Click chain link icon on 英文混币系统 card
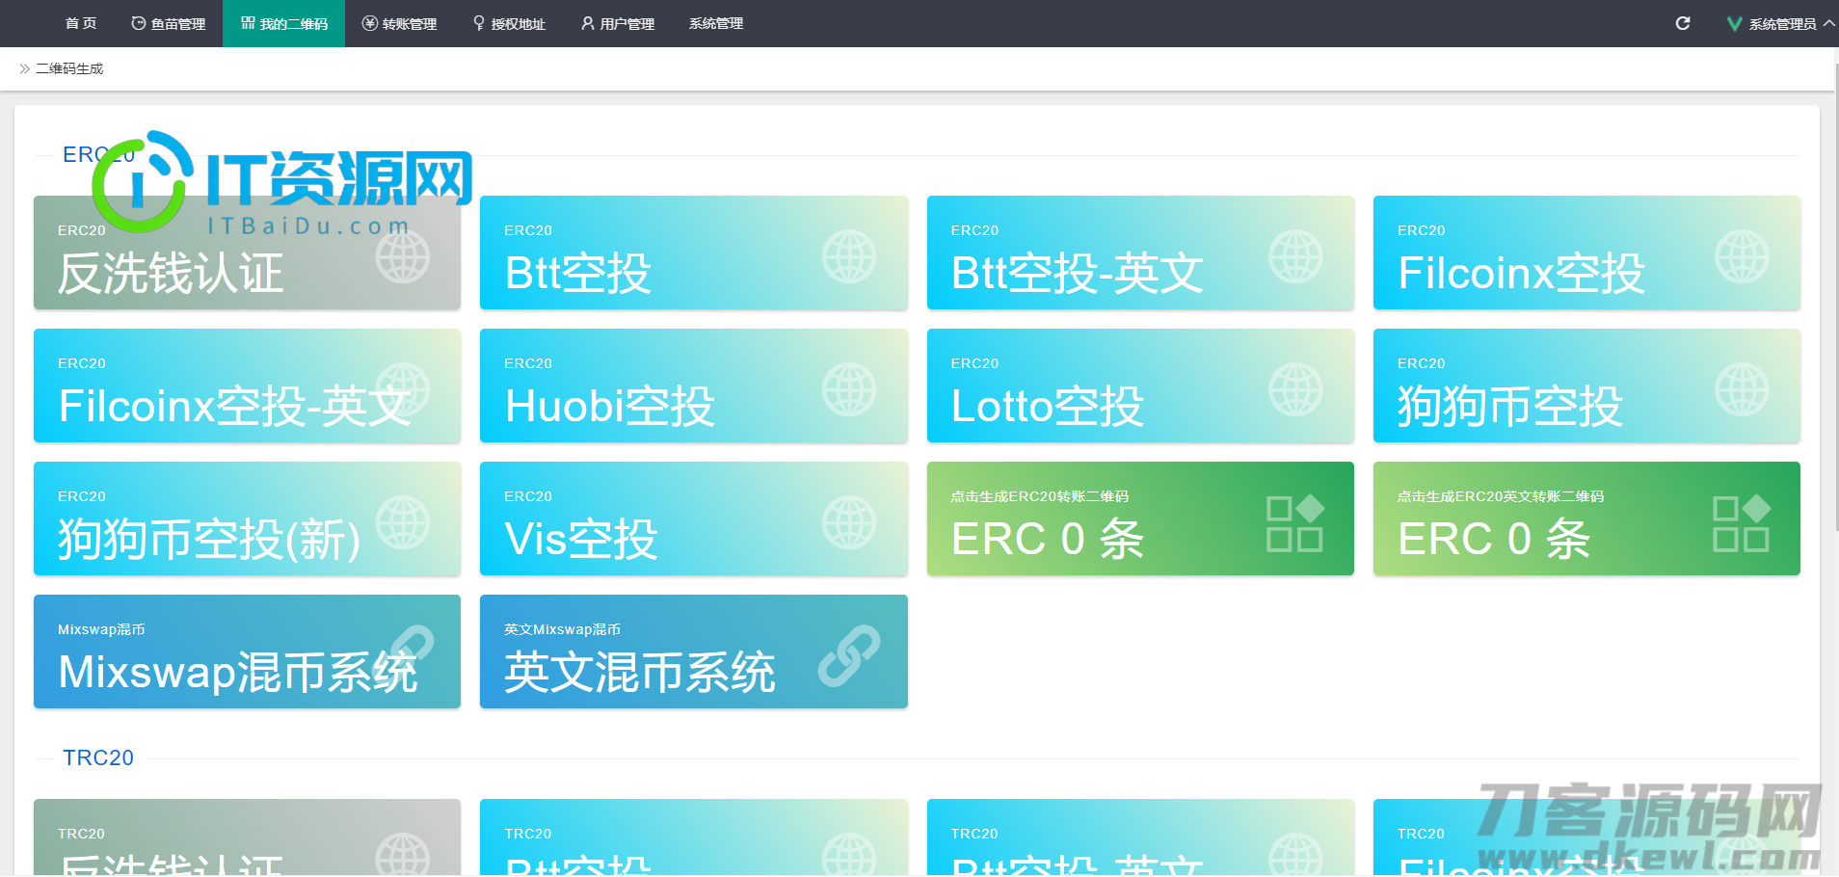 coord(849,655)
